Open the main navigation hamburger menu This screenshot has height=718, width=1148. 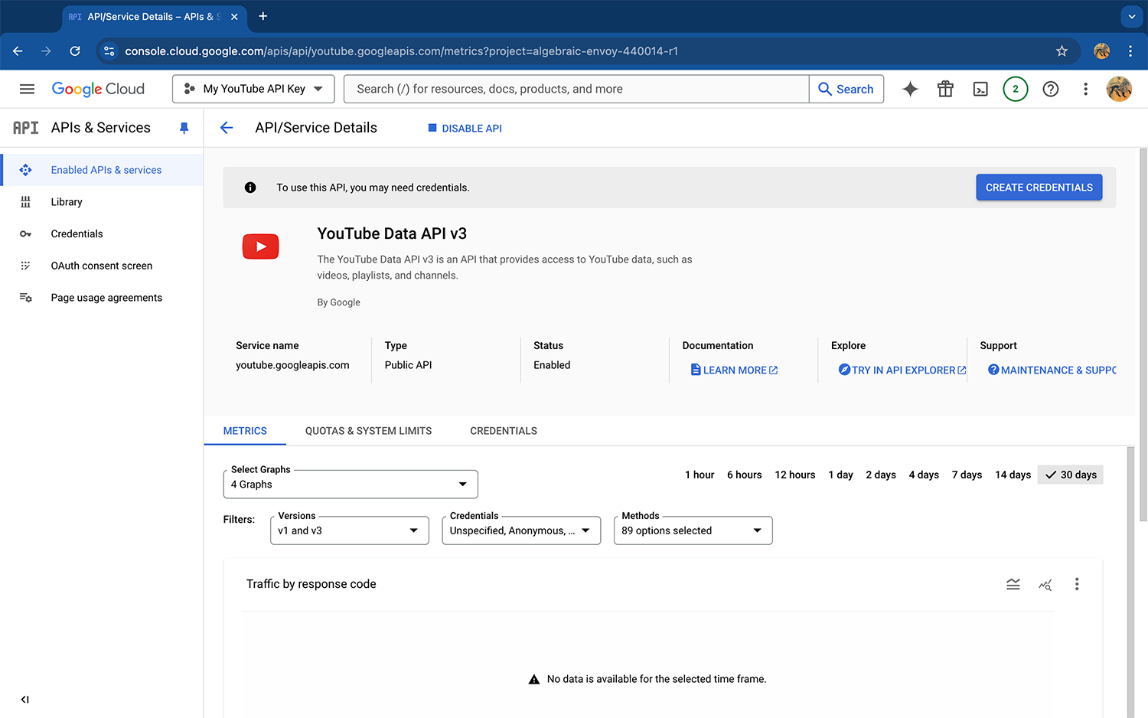click(27, 89)
